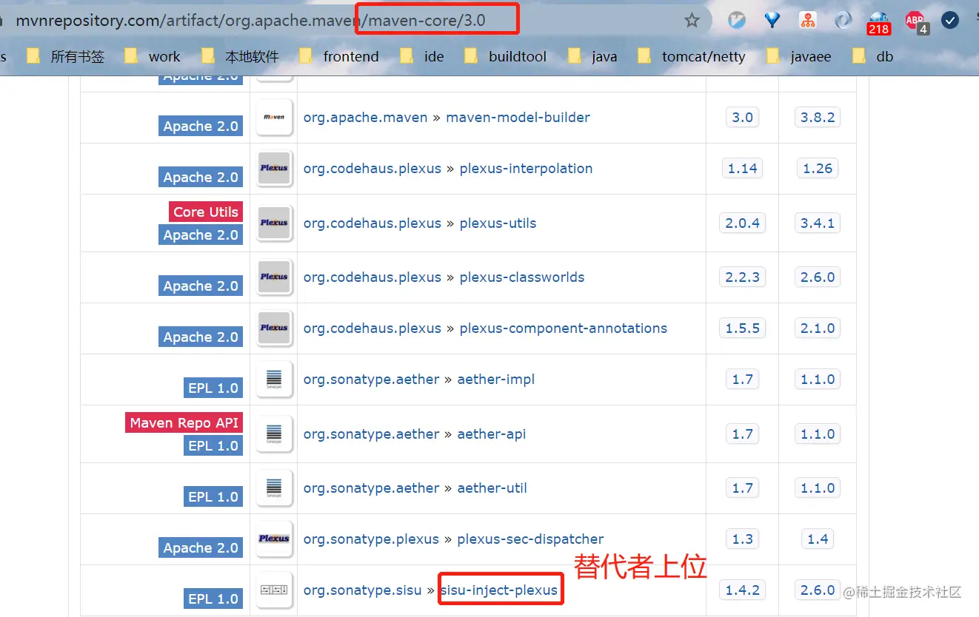Screen dimensions: 979x617
Task: Open version 2.0.4 of plexus-utils
Action: 742,223
